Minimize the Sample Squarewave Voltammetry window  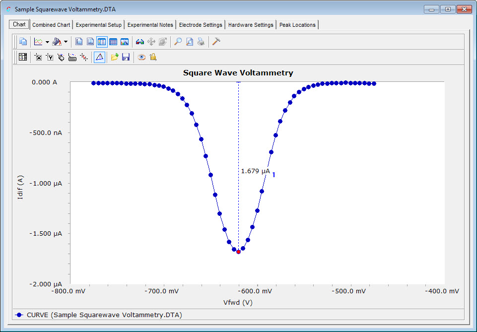point(431,9)
